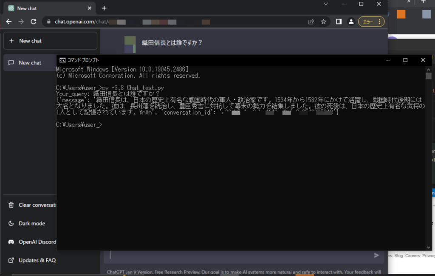This screenshot has width=435, height=276.
Task: Click the send message arrow icon
Action: 376,255
